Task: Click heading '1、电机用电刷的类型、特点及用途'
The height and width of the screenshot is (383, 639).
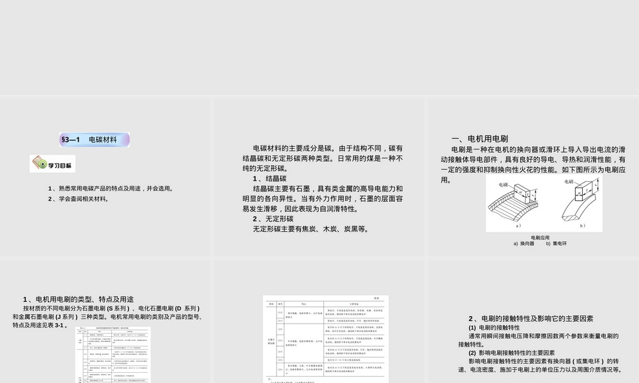Action: pyautogui.click(x=78, y=299)
